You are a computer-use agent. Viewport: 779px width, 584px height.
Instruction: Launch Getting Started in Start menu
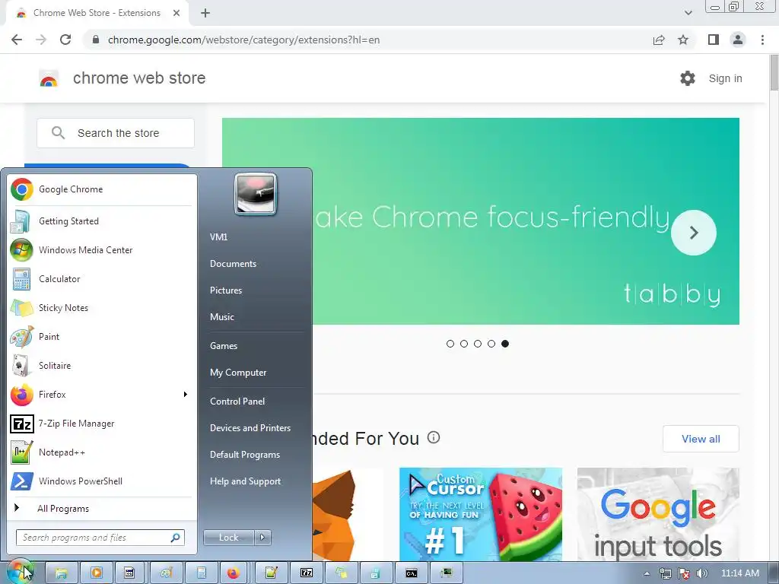pos(100,221)
